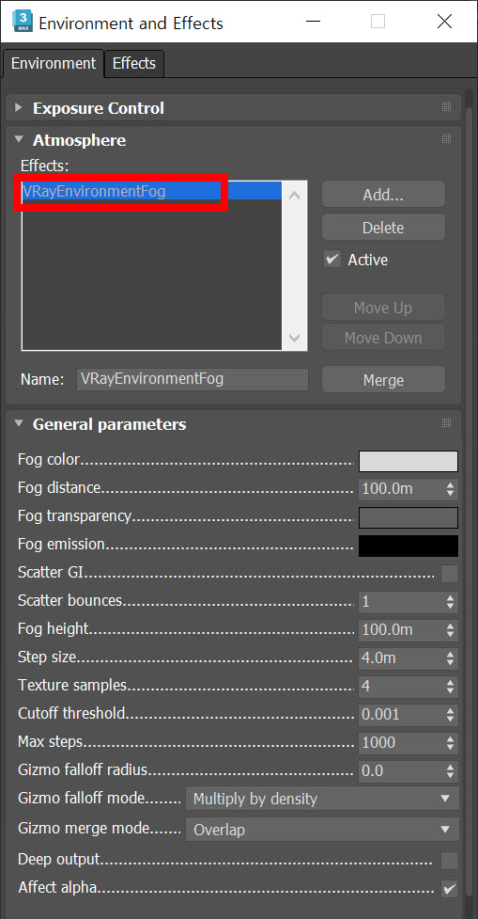The height and width of the screenshot is (919, 478).
Task: Toggle the Affect alpha checkbox
Action: coord(449,889)
